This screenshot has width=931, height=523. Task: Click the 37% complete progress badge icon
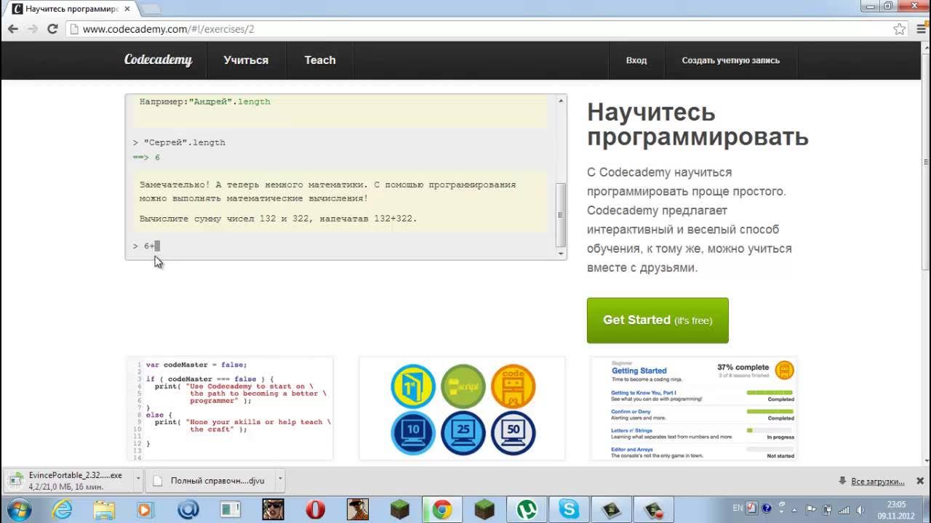point(784,370)
